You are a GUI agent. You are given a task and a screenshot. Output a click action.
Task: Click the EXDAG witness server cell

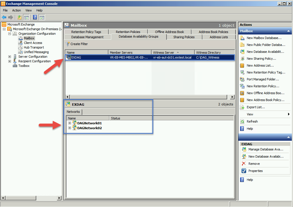point(172,57)
